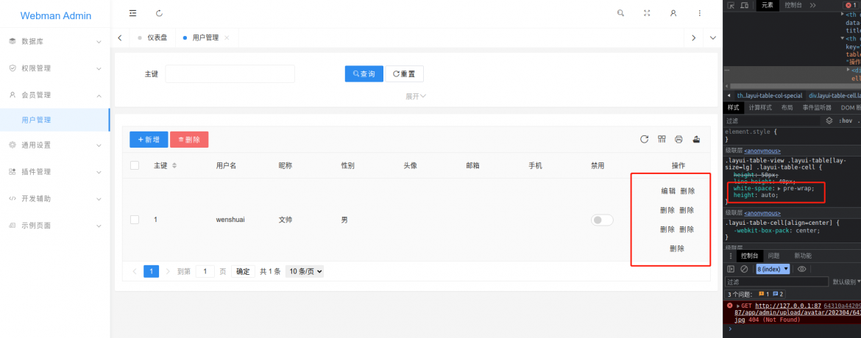861x338 pixels.
Task: Collapse the sidebar with the menu fold icon
Action: click(132, 13)
